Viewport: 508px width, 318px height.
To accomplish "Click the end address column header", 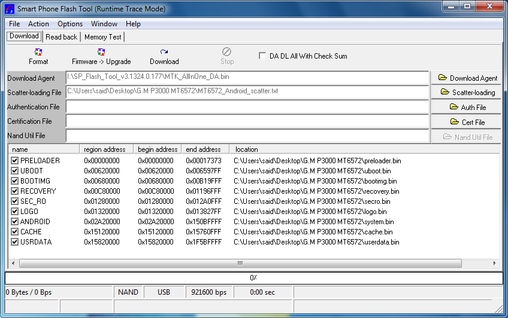I will click(205, 149).
